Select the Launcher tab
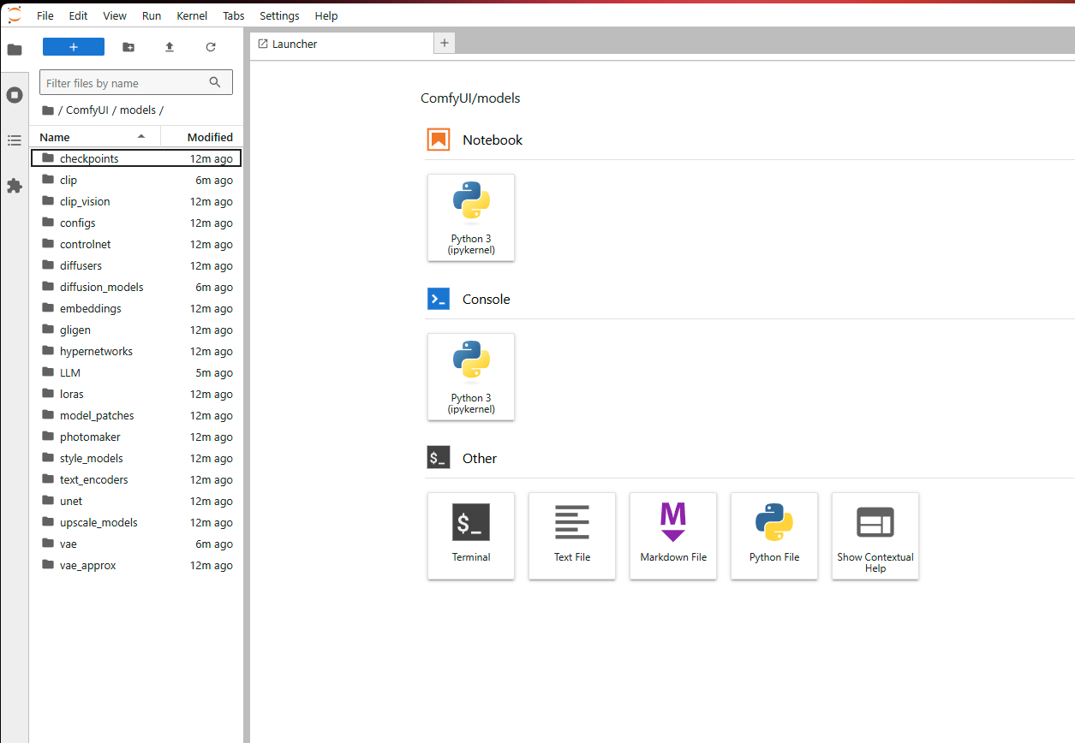This screenshot has width=1075, height=743. (343, 44)
